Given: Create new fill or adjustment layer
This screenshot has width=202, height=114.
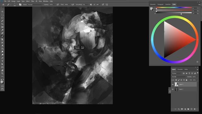Looking at the screenshot, I should coord(185,109).
